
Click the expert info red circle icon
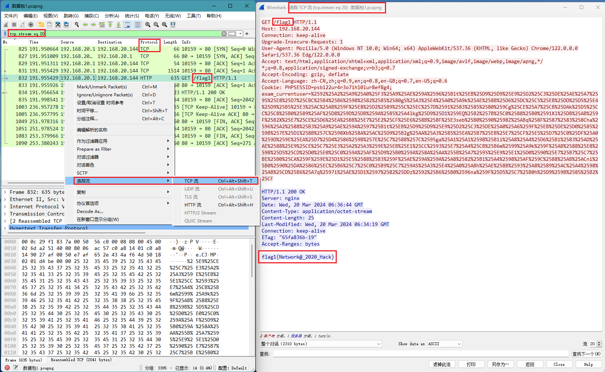(7, 368)
